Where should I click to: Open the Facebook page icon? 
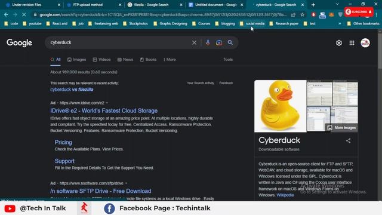[109, 208]
